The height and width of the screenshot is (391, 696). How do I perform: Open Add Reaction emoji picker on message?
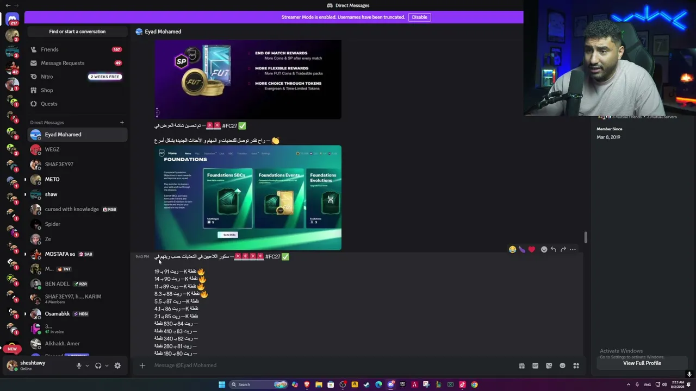pyautogui.click(x=544, y=249)
